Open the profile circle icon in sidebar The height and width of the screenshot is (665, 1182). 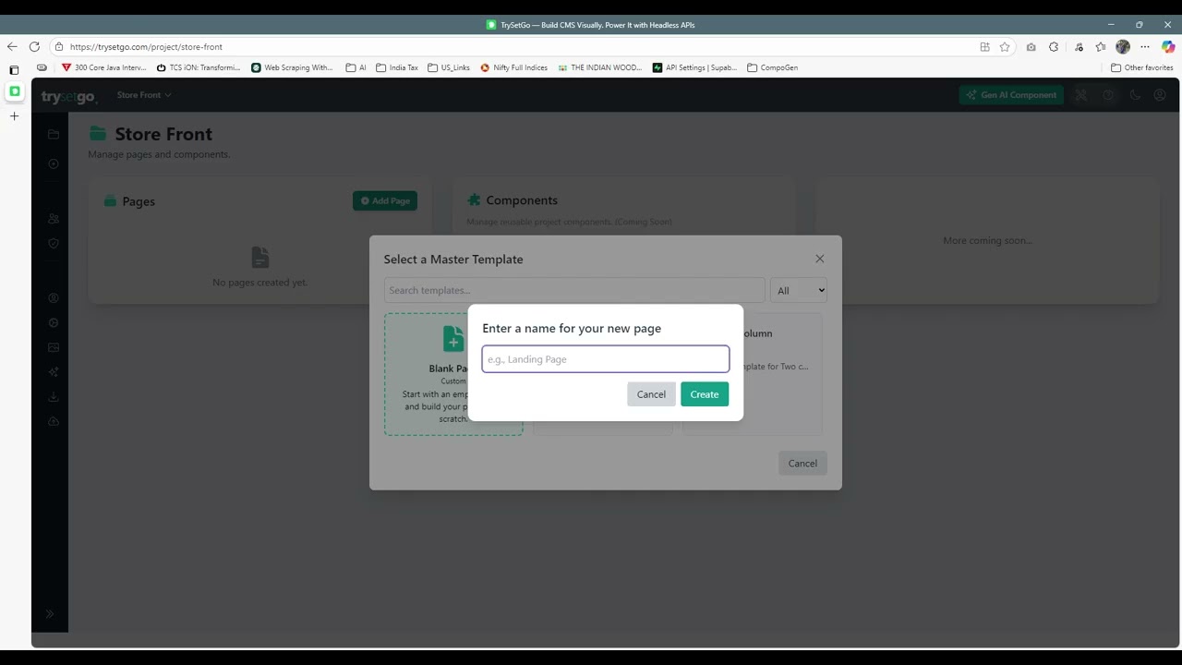tap(54, 298)
